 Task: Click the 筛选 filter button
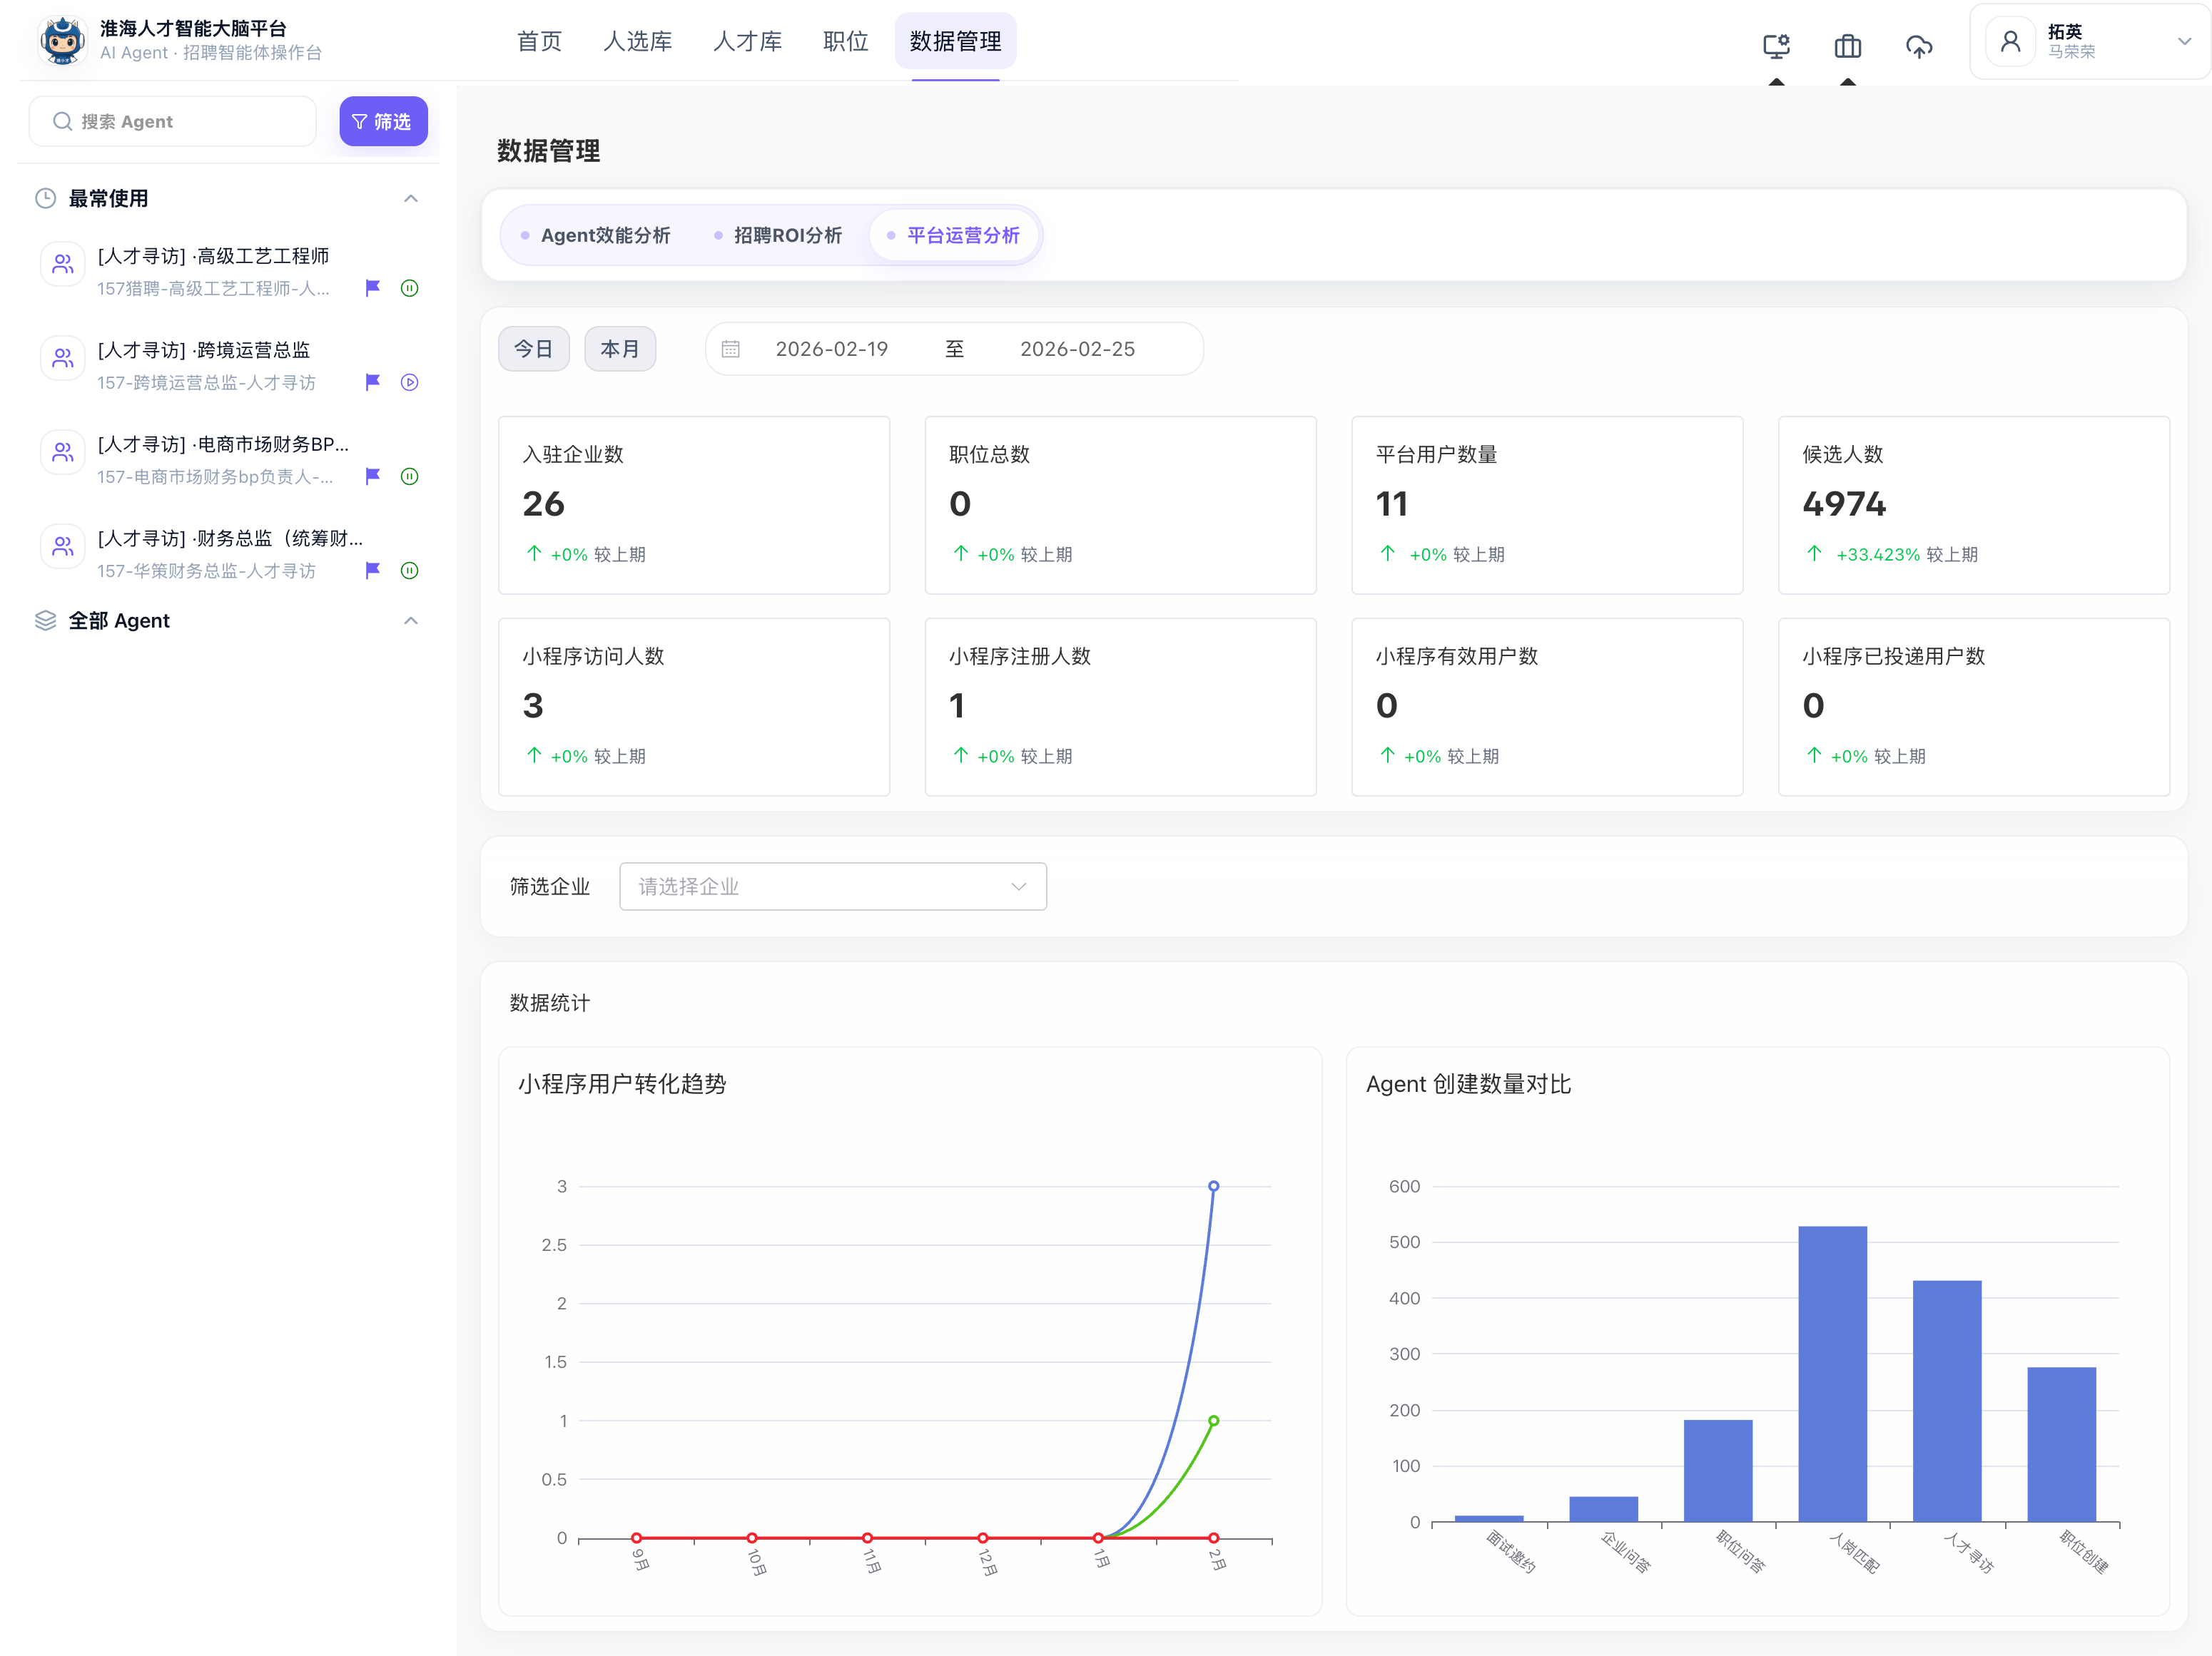tap(383, 121)
